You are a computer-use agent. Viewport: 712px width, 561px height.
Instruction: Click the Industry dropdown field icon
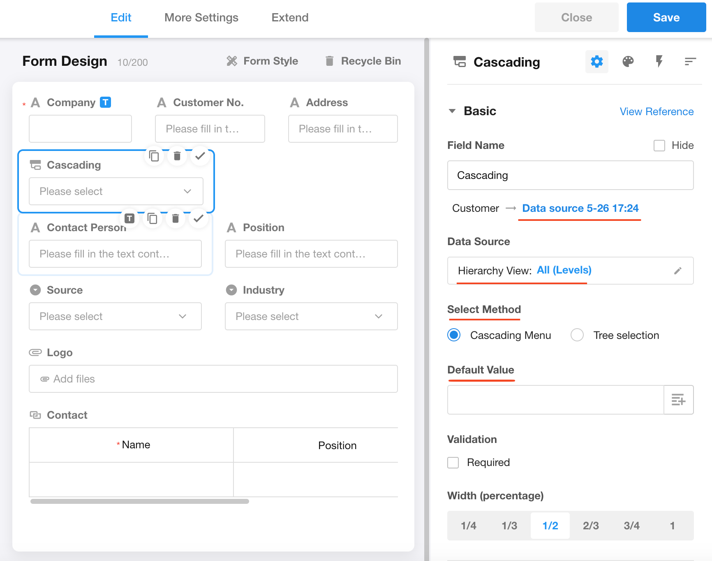click(x=231, y=290)
